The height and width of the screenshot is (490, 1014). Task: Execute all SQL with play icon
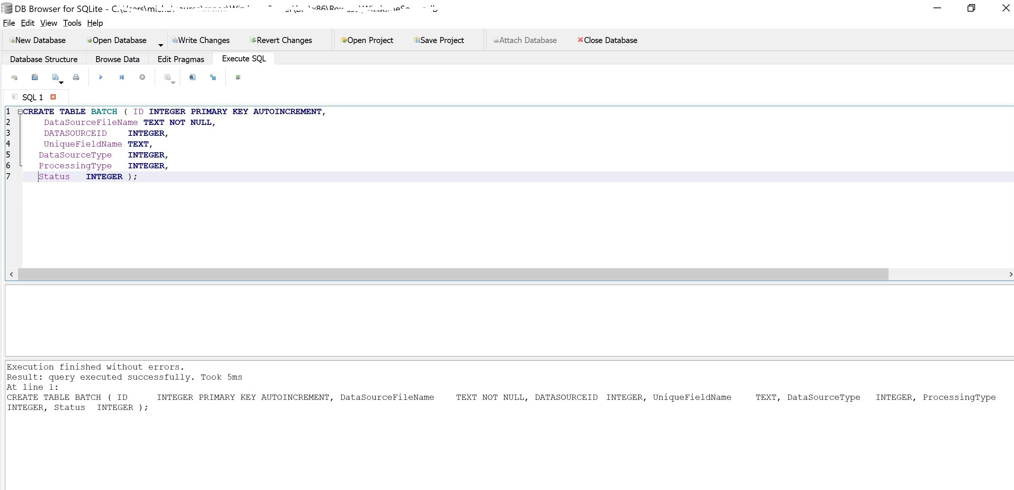pyautogui.click(x=101, y=77)
